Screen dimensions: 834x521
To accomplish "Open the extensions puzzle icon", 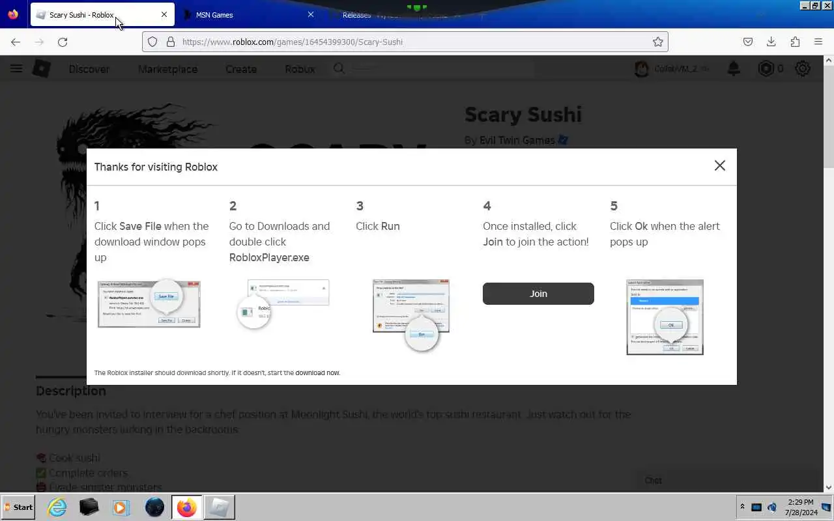I will pyautogui.click(x=795, y=42).
